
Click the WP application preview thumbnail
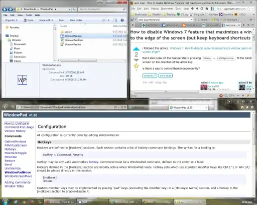pyautogui.click(x=22, y=79)
